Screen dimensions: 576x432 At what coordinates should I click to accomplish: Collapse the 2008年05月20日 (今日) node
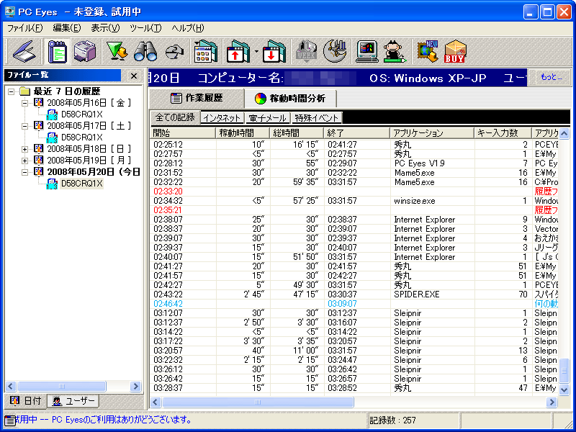pyautogui.click(x=25, y=172)
